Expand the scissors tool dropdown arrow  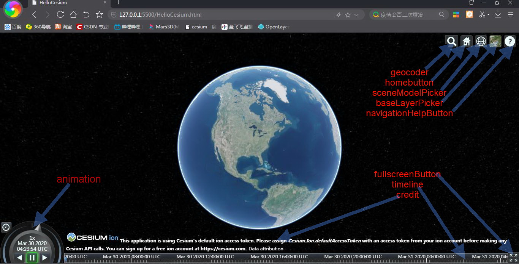pyautogui.click(x=489, y=15)
